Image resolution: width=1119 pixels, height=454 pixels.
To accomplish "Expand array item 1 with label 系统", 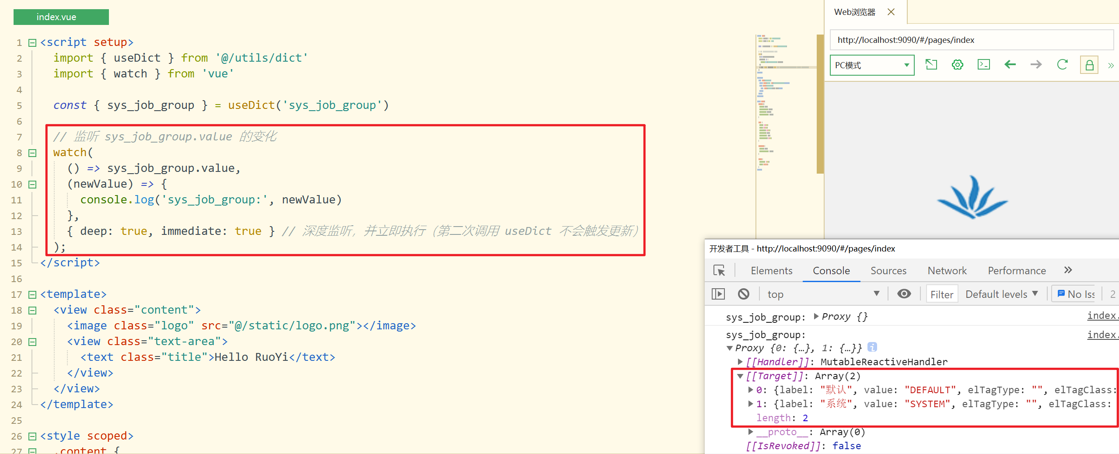I will [x=751, y=403].
